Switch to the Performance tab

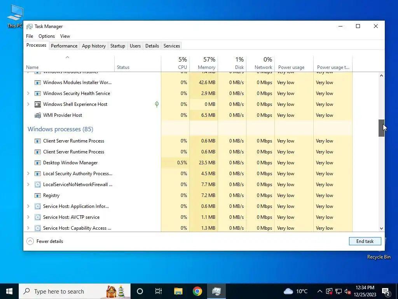click(64, 46)
